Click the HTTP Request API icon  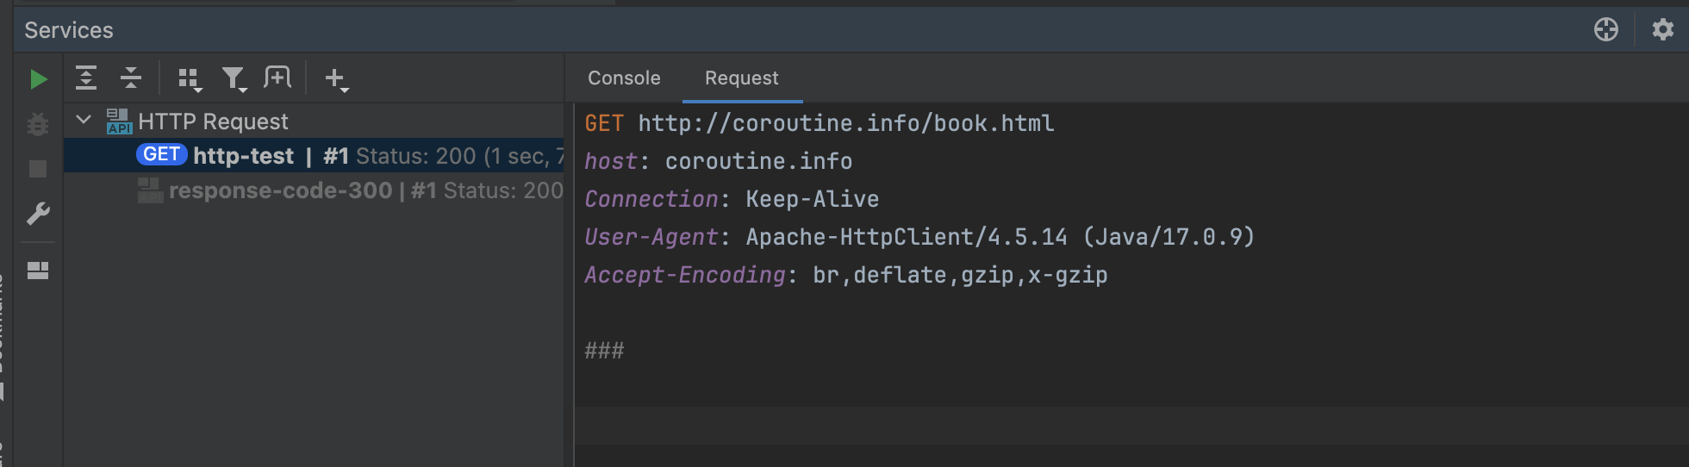click(119, 121)
